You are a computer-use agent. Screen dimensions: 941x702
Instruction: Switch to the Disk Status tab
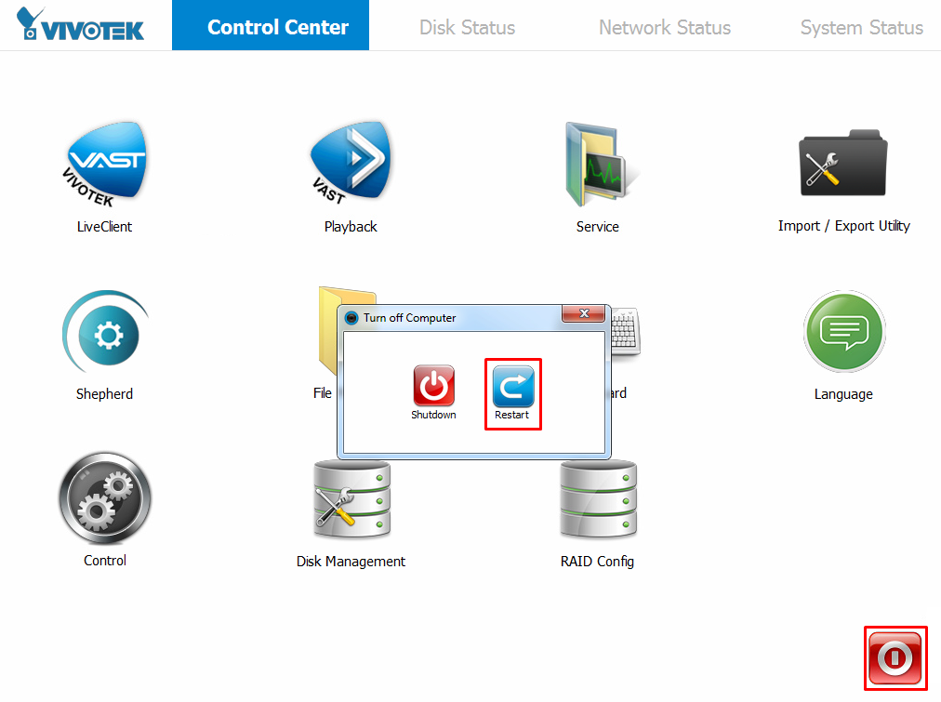pos(467,28)
